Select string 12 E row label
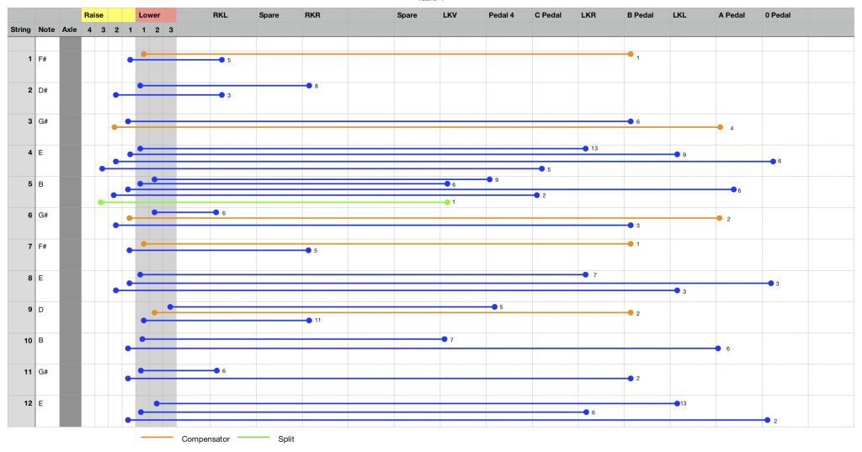 pyautogui.click(x=33, y=403)
